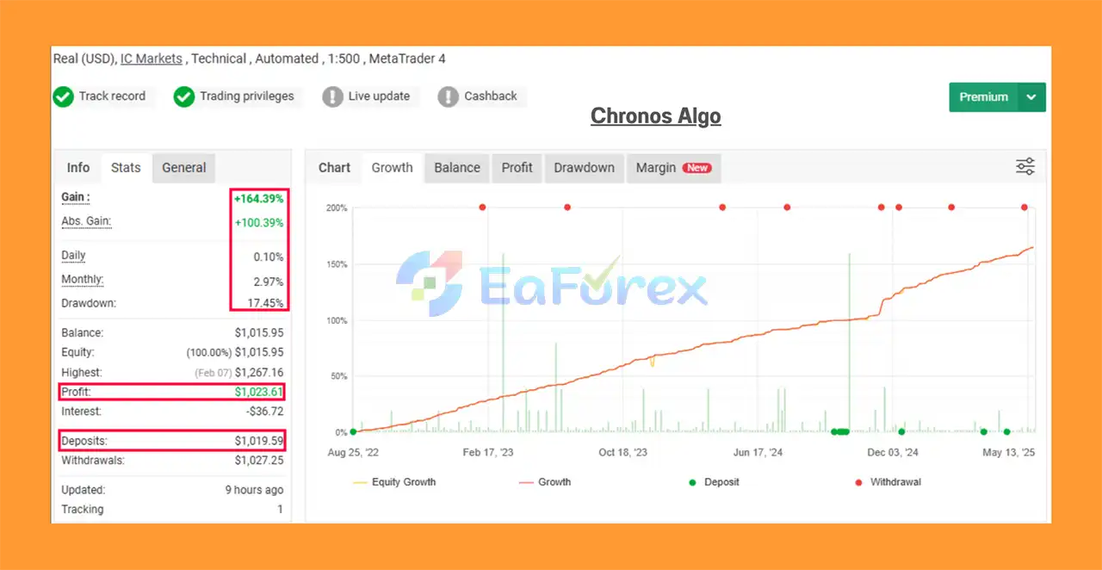1102x570 pixels.
Task: Toggle the Growth legend series
Action: tap(545, 482)
